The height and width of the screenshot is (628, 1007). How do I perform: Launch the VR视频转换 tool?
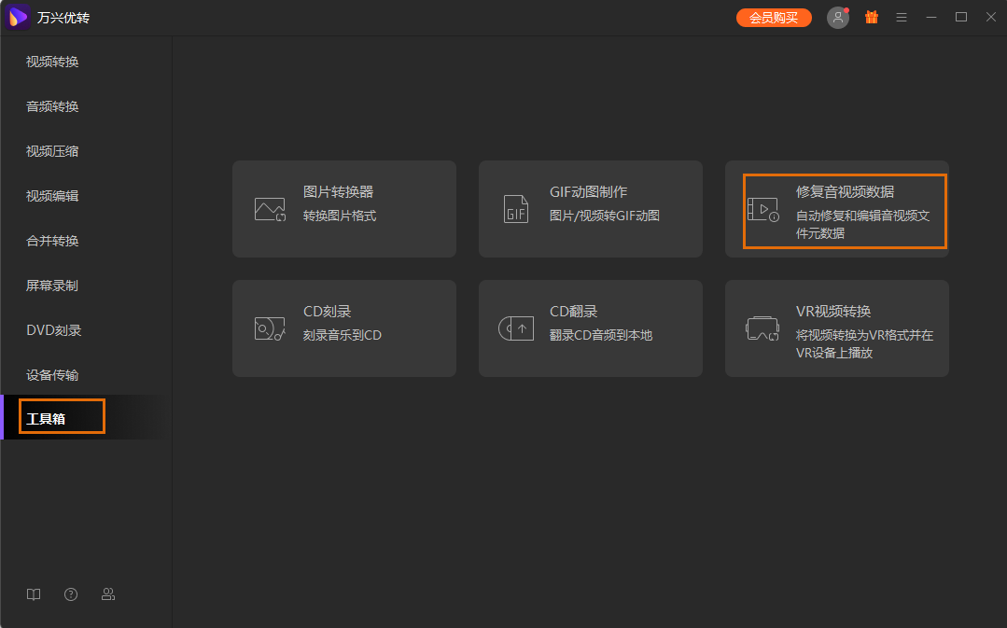click(x=836, y=328)
